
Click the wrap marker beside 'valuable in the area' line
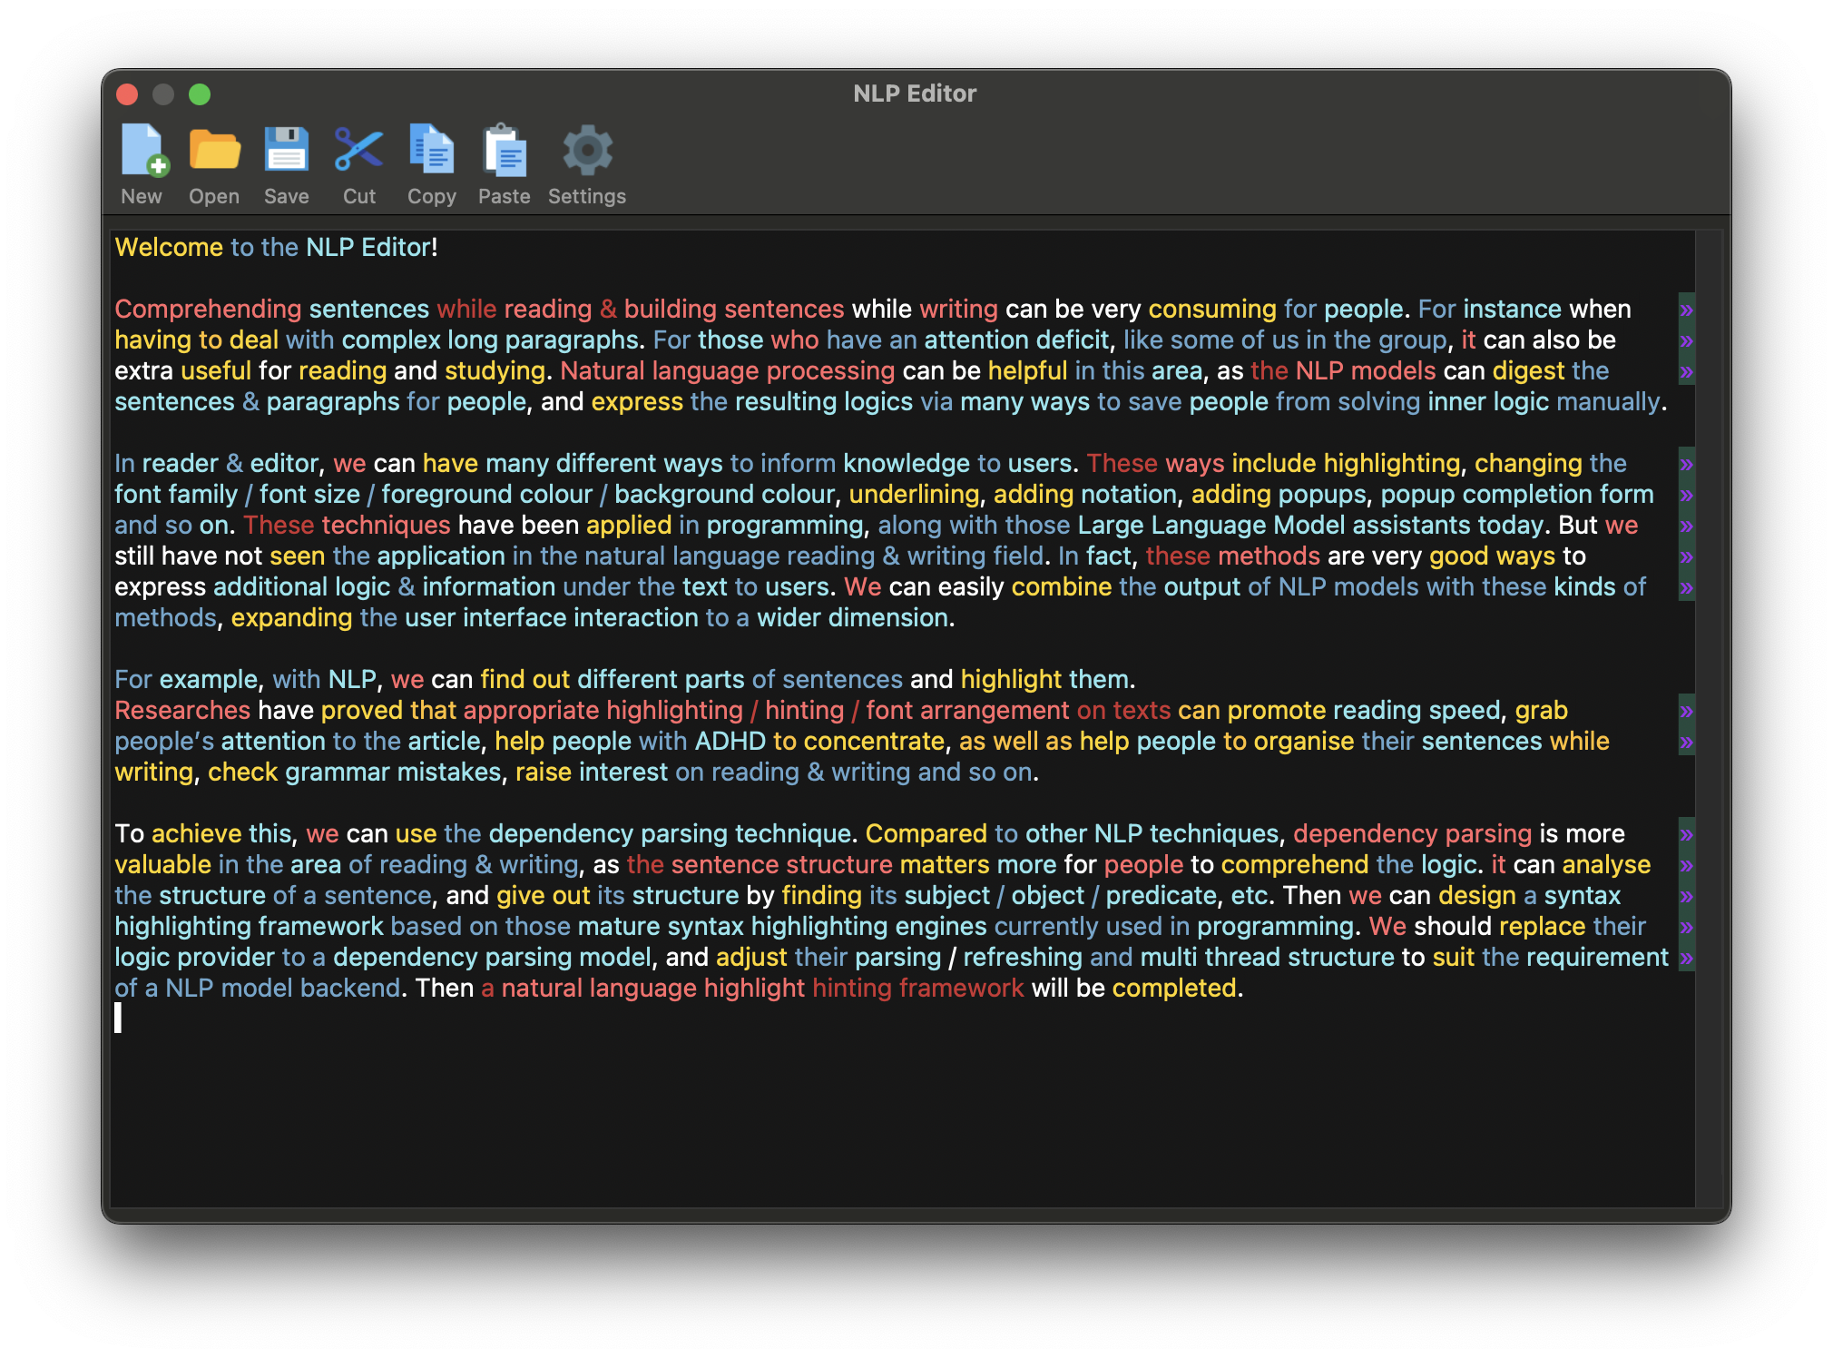point(1686,865)
